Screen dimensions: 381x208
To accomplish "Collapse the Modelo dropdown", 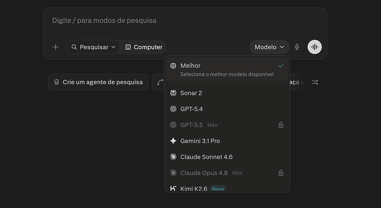I will pos(269,47).
